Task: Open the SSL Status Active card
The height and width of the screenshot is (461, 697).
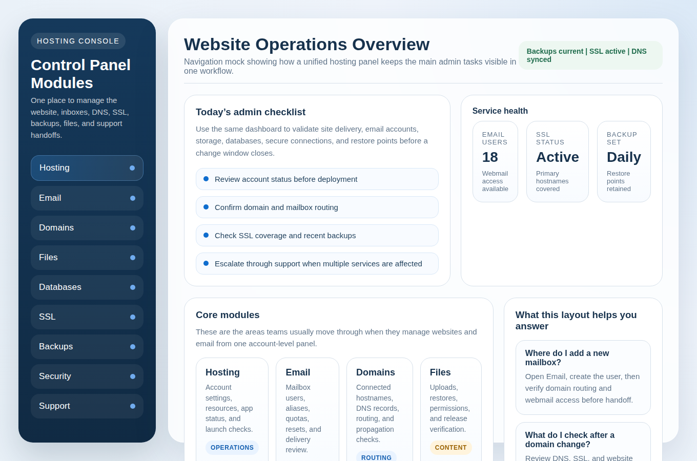Action: click(x=558, y=161)
